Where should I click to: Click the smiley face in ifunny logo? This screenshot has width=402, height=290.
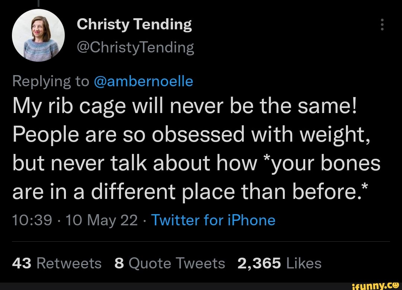(x=396, y=285)
